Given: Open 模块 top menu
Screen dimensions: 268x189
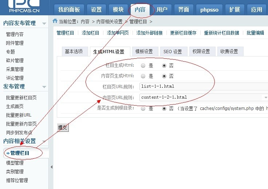Looking at the screenshot, I should click(118, 9).
